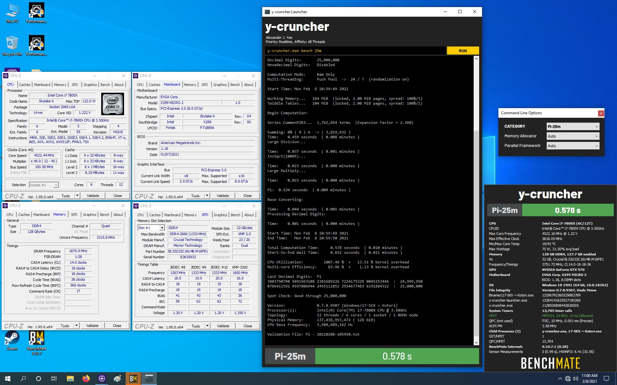Expand Tools arrow in CPU-Z Memory window
The width and height of the screenshot is (617, 385).
(76, 326)
